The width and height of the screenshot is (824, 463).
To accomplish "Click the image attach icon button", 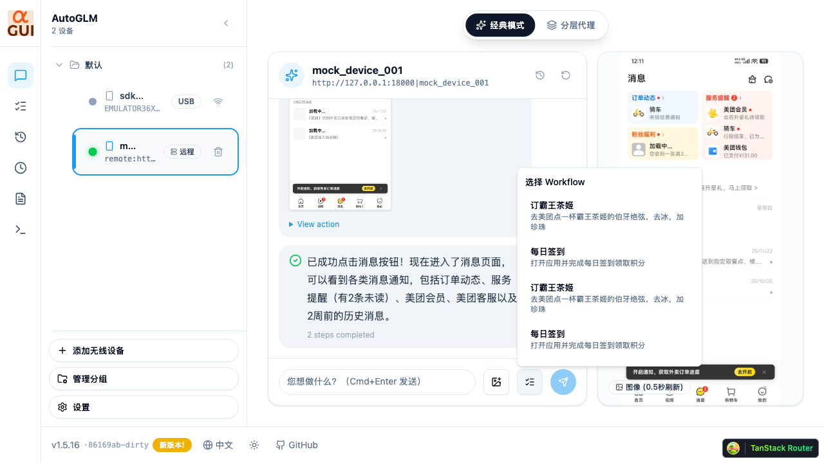I will (x=496, y=382).
